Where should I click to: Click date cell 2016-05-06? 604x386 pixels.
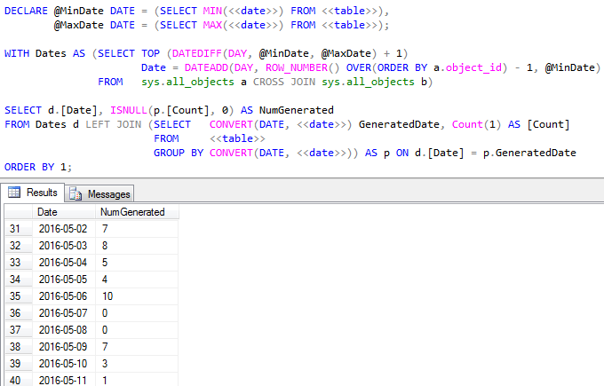(x=64, y=296)
